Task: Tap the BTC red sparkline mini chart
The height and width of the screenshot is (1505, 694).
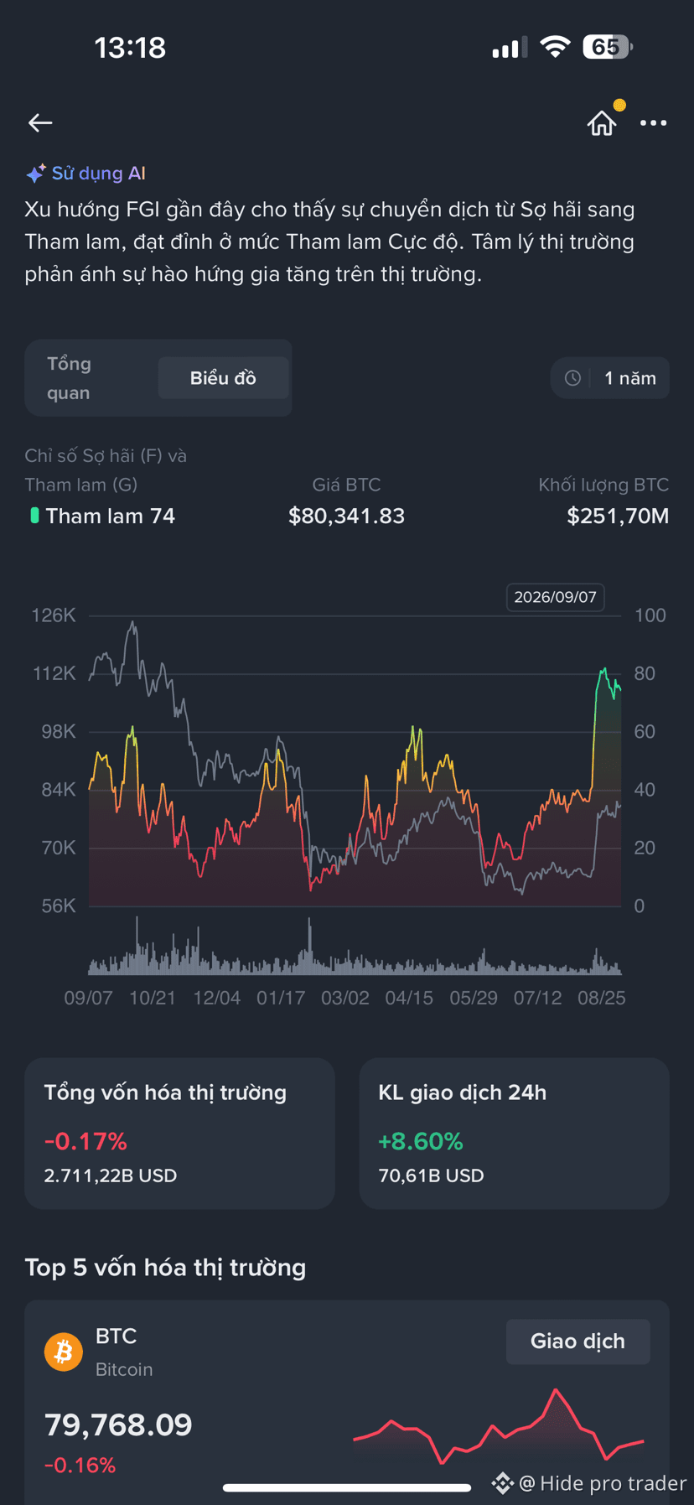Action: pyautogui.click(x=499, y=1427)
